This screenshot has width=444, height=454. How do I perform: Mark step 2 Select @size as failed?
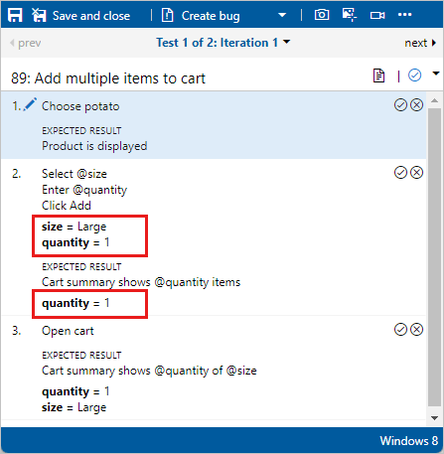[x=416, y=173]
